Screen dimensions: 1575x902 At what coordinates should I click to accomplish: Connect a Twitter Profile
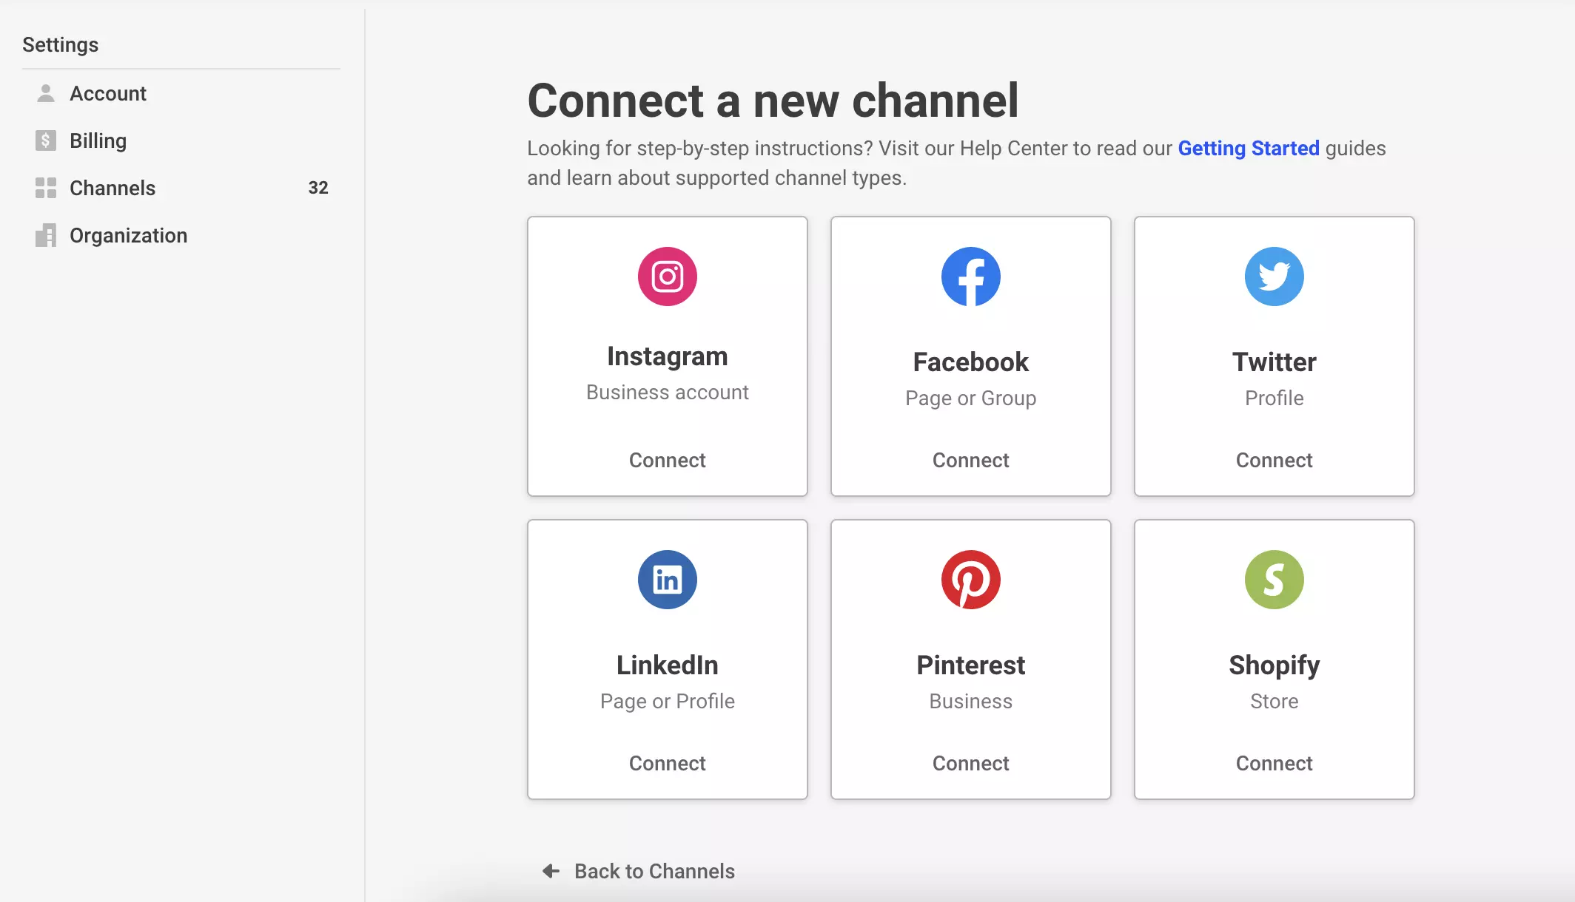[1274, 460]
